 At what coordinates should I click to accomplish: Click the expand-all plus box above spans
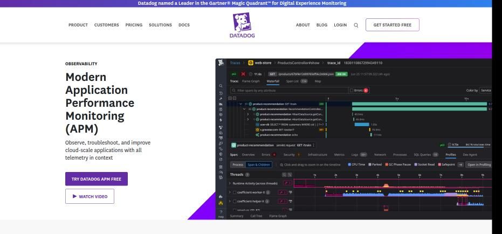(230, 98)
